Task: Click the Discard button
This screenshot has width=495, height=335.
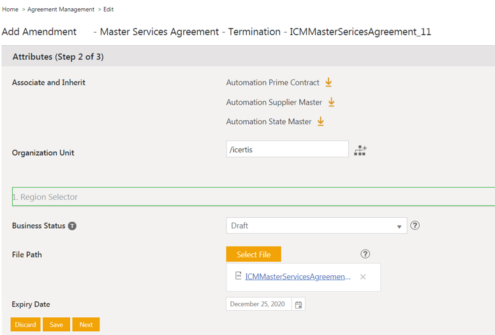Action: [x=26, y=325]
